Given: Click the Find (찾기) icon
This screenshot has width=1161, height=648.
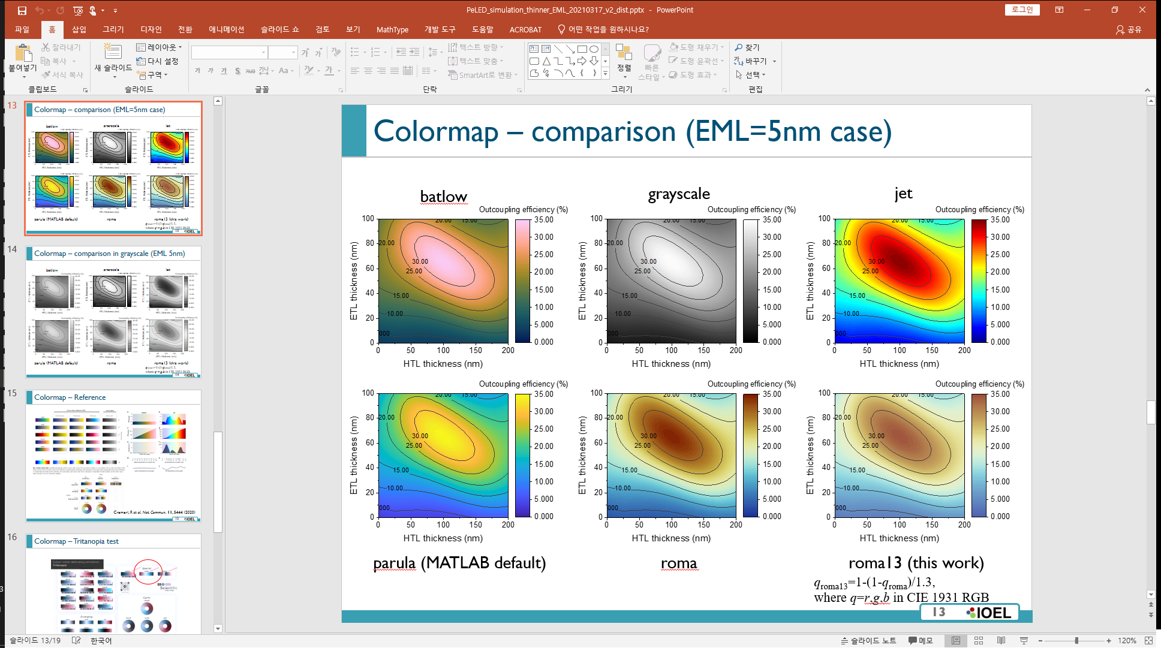Looking at the screenshot, I should click(x=747, y=47).
